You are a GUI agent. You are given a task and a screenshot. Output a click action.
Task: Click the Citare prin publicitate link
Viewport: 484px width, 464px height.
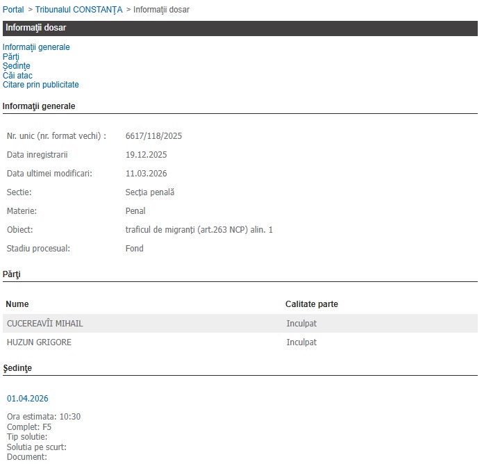[41, 85]
